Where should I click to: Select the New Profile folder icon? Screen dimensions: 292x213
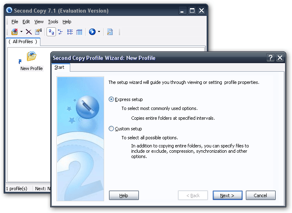click(31, 56)
